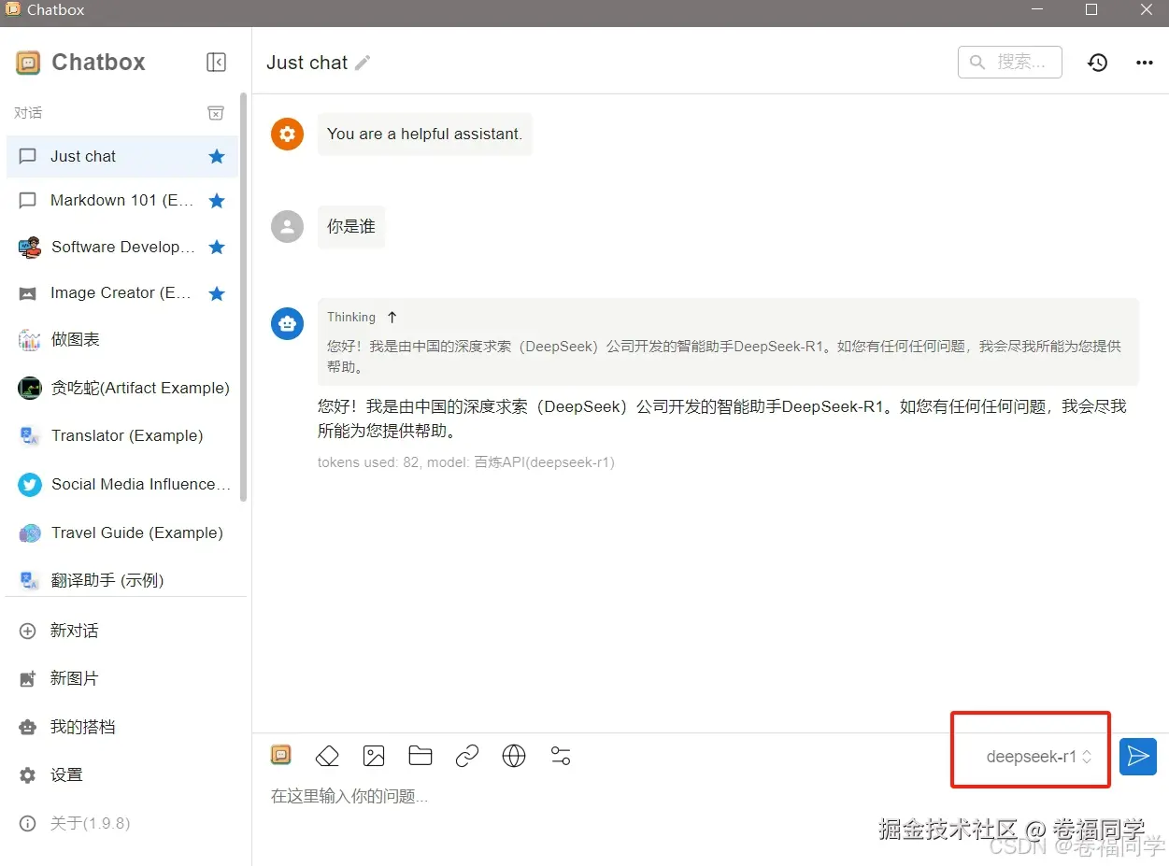This screenshot has width=1169, height=866.
Task: Unstar the Just chat conversation
Action: pos(217,157)
